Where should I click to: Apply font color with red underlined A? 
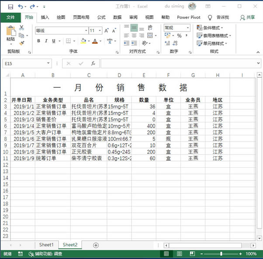(x=95, y=41)
